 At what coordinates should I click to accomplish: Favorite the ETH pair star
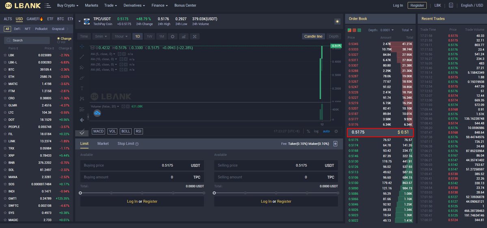[x=5, y=77]
